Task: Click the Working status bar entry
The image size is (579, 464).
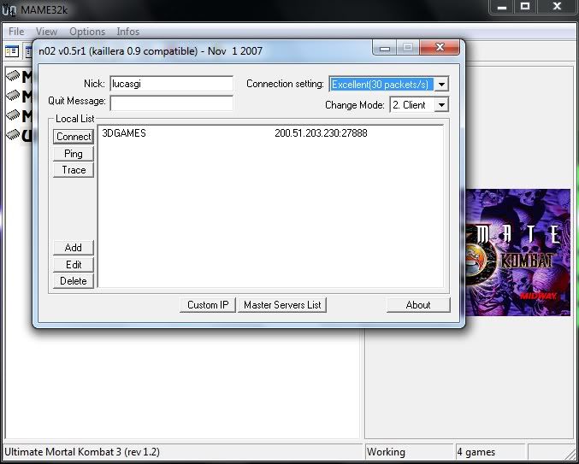Action: click(409, 452)
